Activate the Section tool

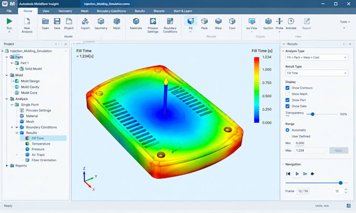(268, 21)
